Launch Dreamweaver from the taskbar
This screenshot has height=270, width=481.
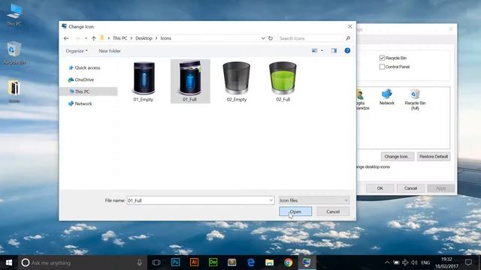pyautogui.click(x=213, y=262)
